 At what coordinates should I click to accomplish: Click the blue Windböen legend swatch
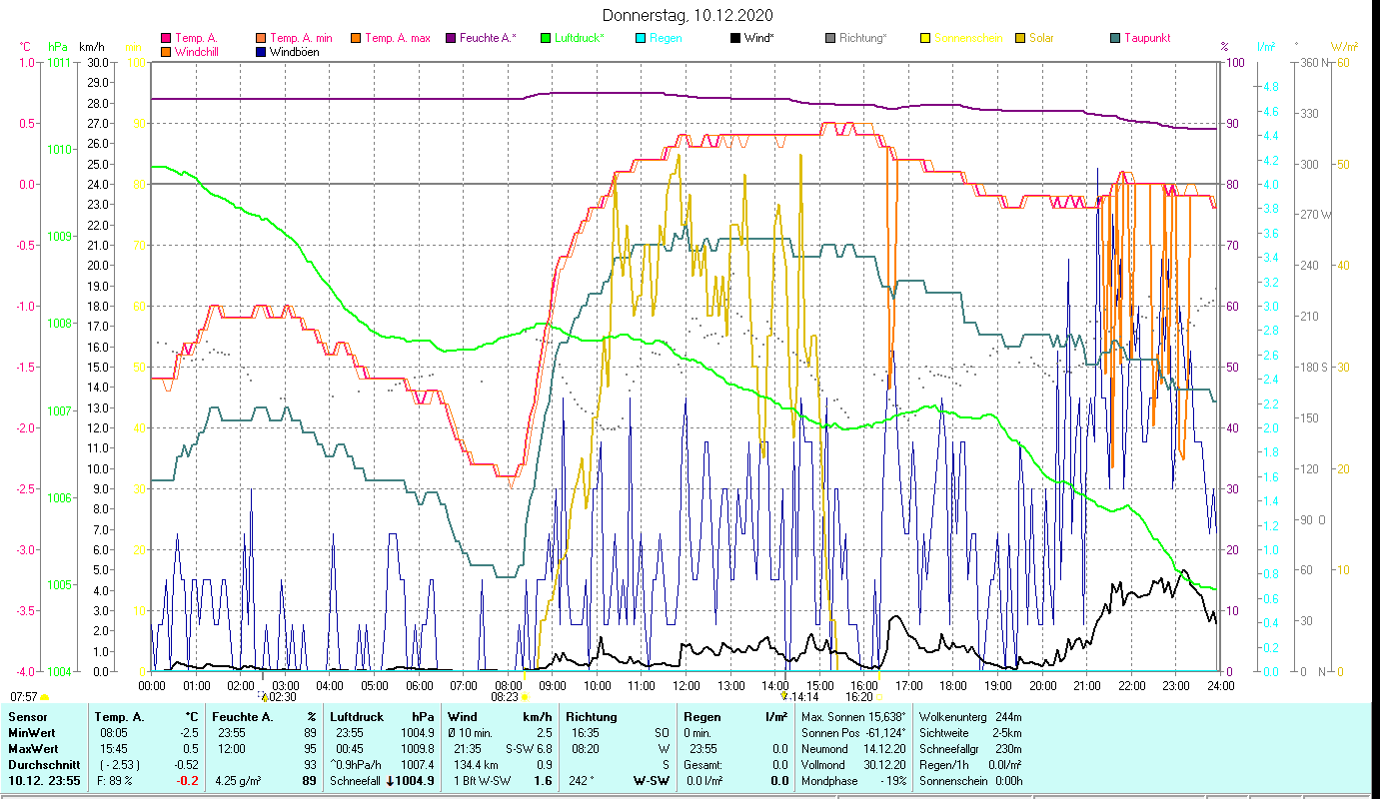pos(261,51)
